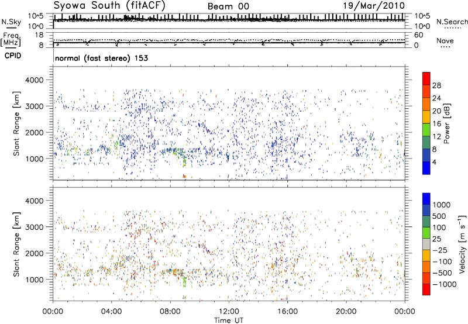
Task: Click the Power colorbar tick label 20
Action: (436, 111)
